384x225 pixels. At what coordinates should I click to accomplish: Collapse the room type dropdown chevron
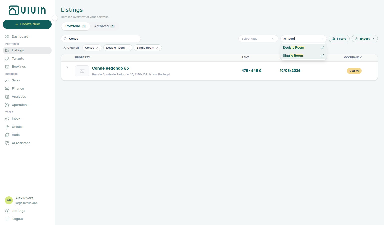pyautogui.click(x=322, y=39)
